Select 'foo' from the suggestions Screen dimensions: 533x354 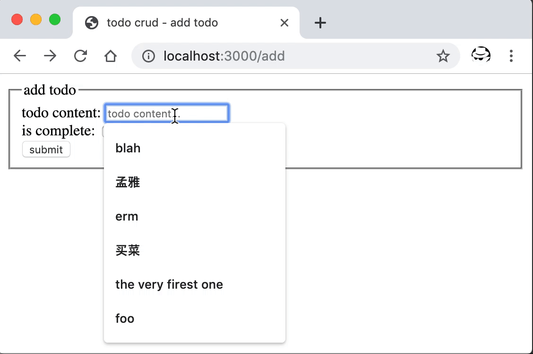(194, 319)
